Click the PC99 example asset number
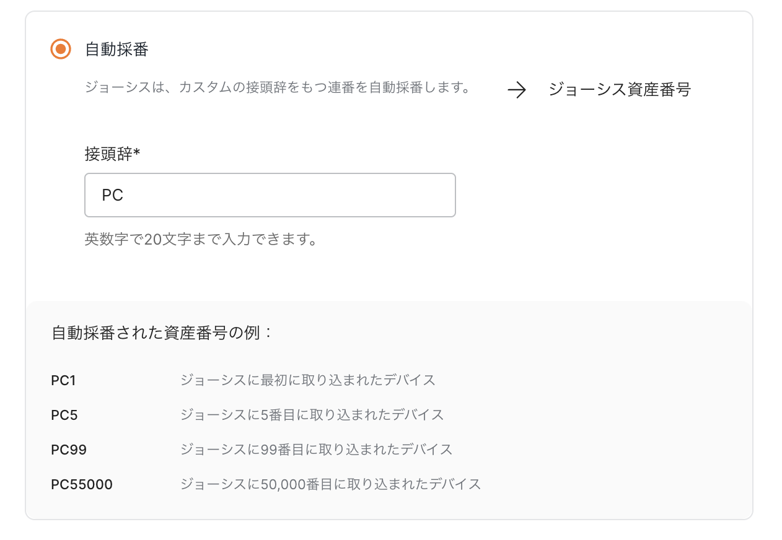The width and height of the screenshot is (782, 540). click(x=69, y=450)
